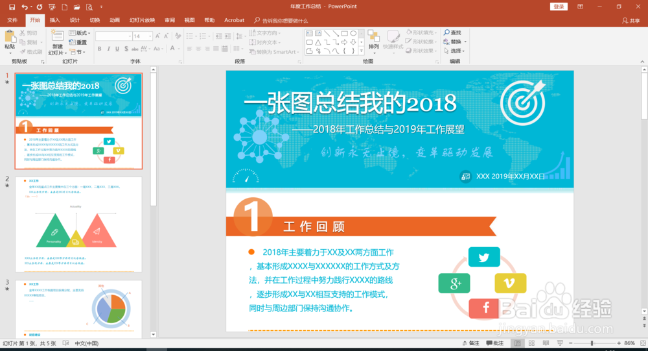The width and height of the screenshot is (648, 351).
Task: Save the presentation from the quick access toolbar
Action: click(12, 6)
